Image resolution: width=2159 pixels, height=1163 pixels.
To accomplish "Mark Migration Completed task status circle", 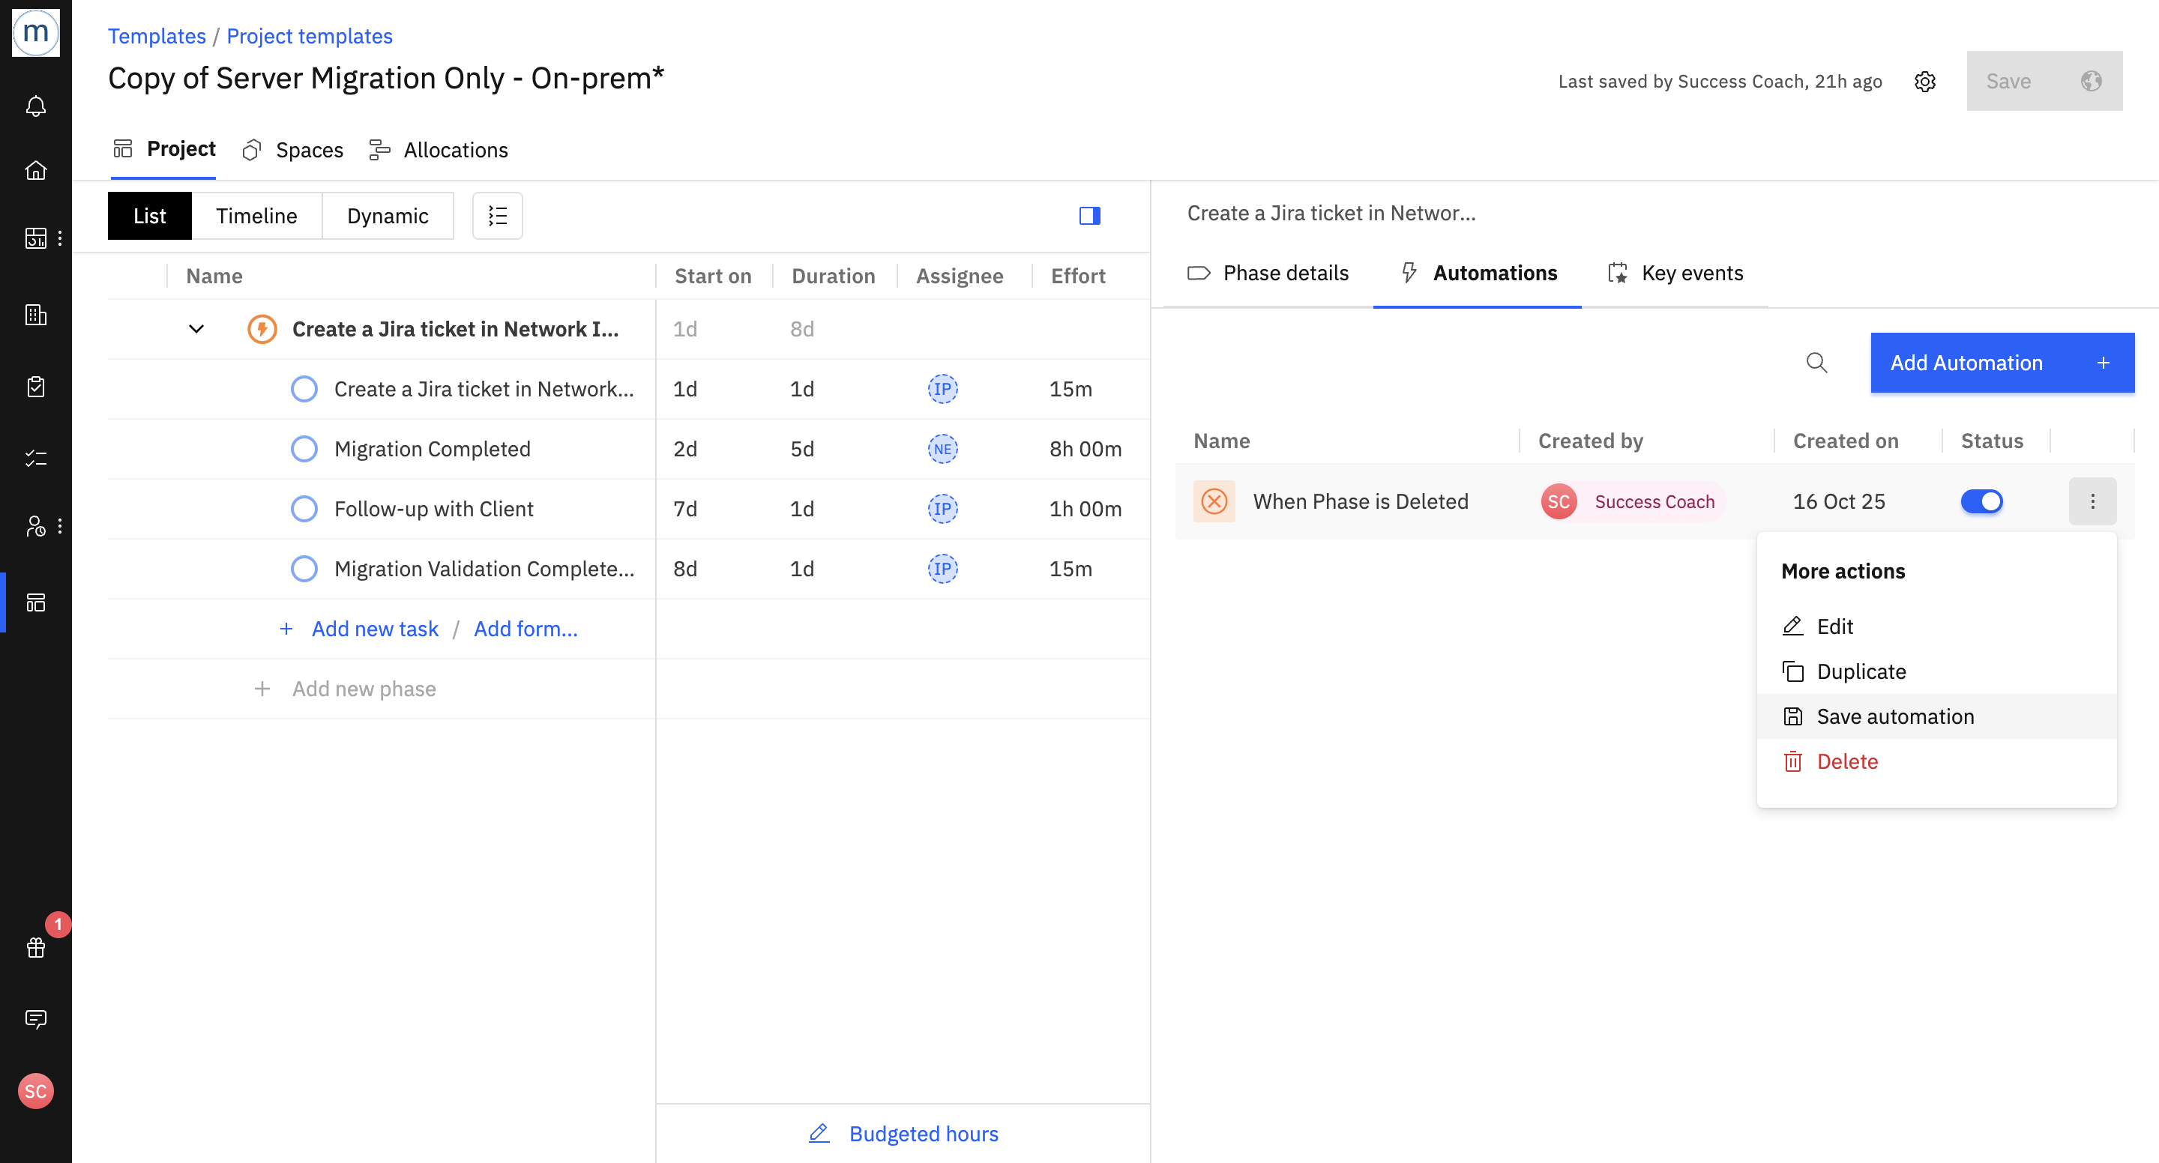I will pos(304,449).
